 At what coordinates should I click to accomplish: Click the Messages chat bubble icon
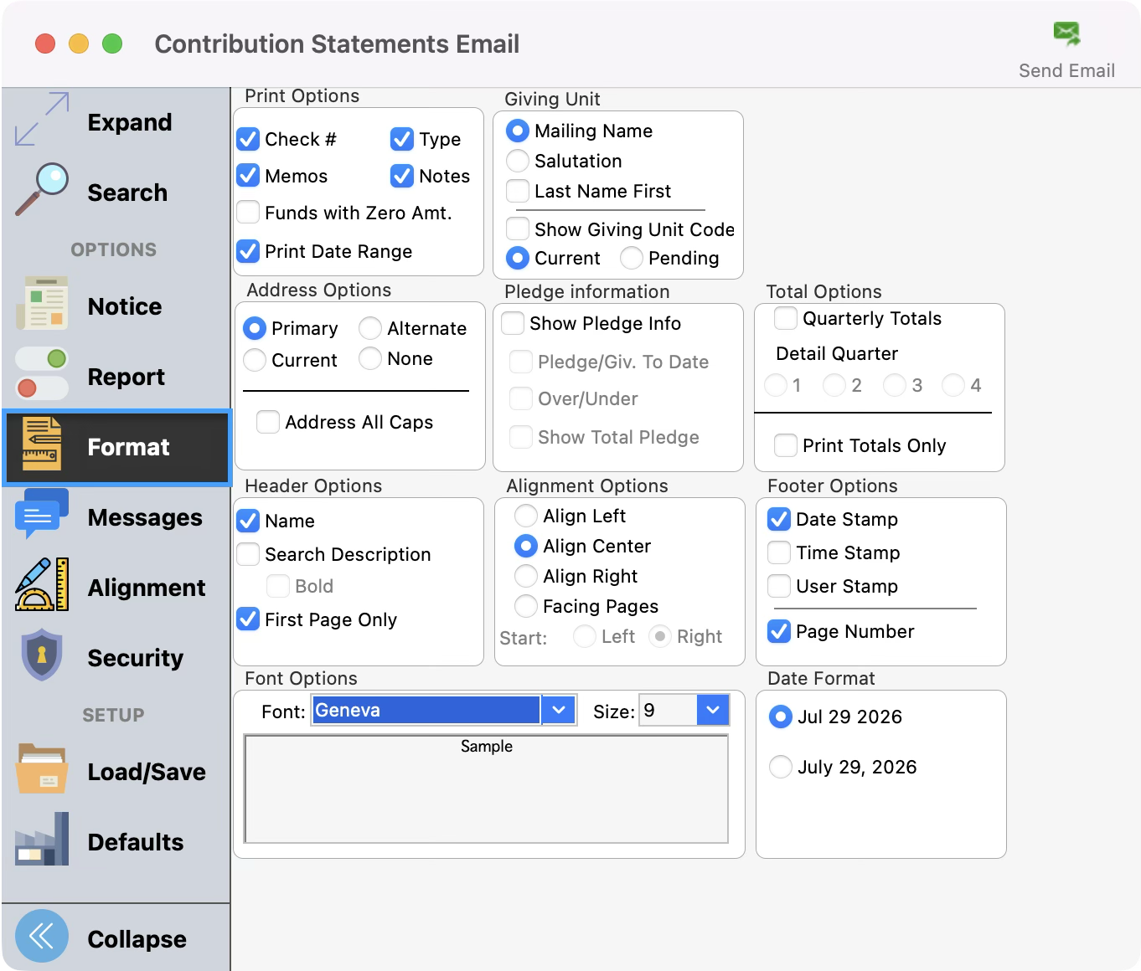(x=42, y=514)
